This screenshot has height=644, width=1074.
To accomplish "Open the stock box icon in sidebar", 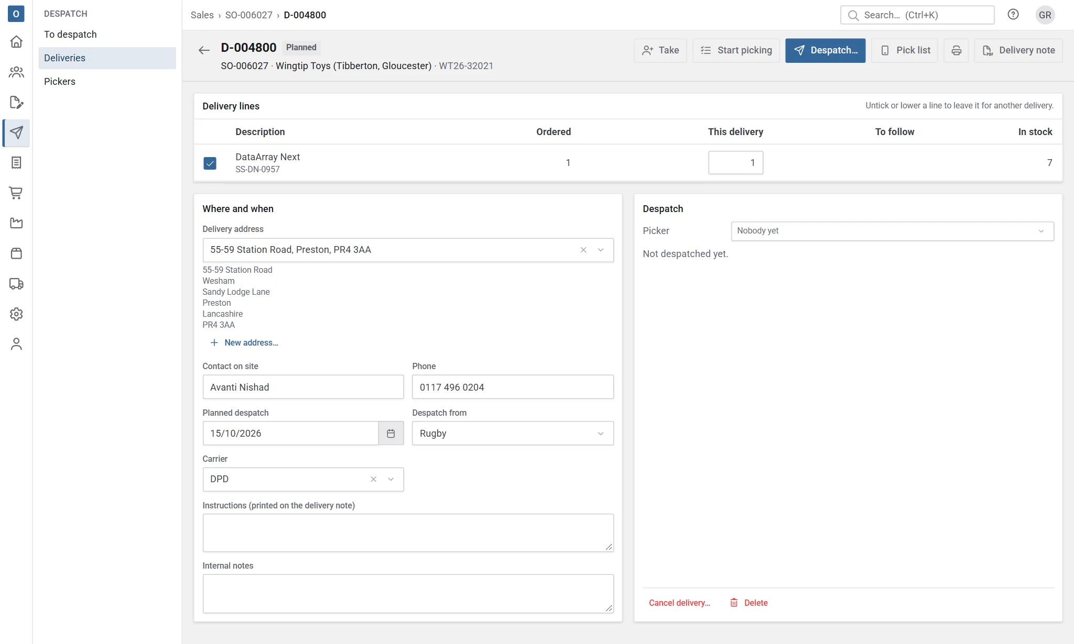I will (x=16, y=254).
